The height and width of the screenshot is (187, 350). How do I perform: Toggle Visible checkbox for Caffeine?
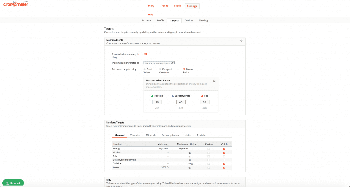(224, 164)
